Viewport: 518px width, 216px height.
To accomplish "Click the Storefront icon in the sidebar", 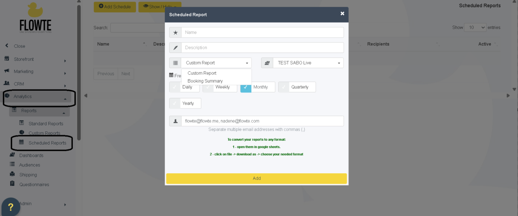I will pyautogui.click(x=7, y=59).
